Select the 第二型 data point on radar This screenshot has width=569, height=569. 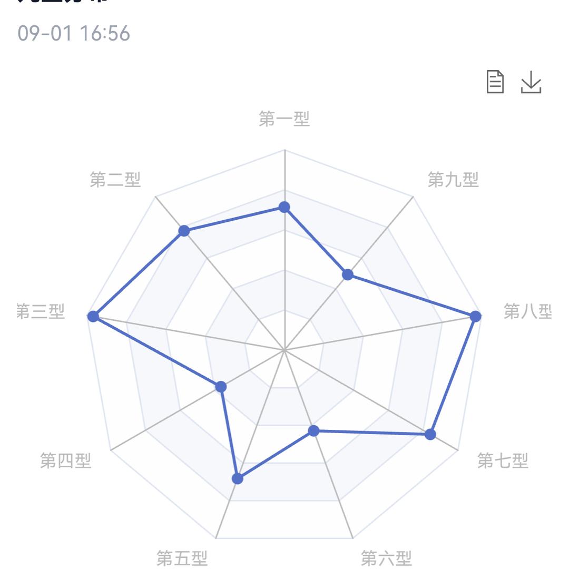184,230
